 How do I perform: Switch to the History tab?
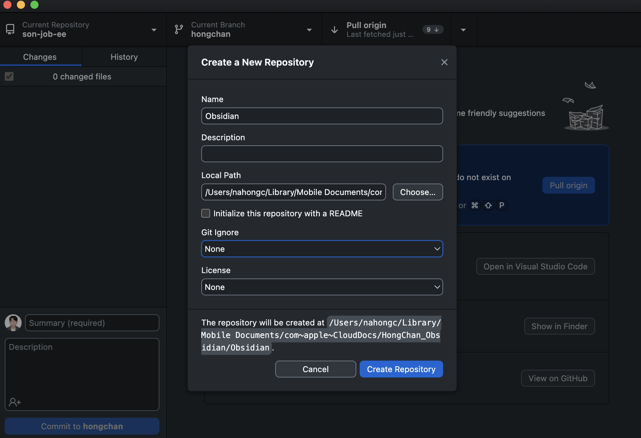click(x=124, y=57)
